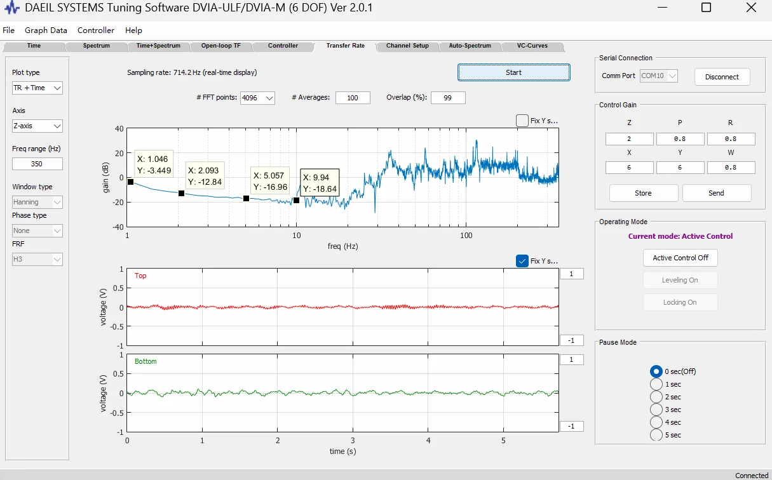Open the Axis dropdown showing Z-axis

click(x=37, y=126)
